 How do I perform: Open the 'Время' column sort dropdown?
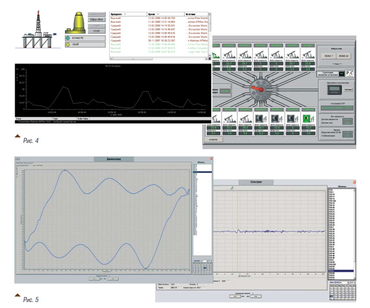click(x=158, y=14)
